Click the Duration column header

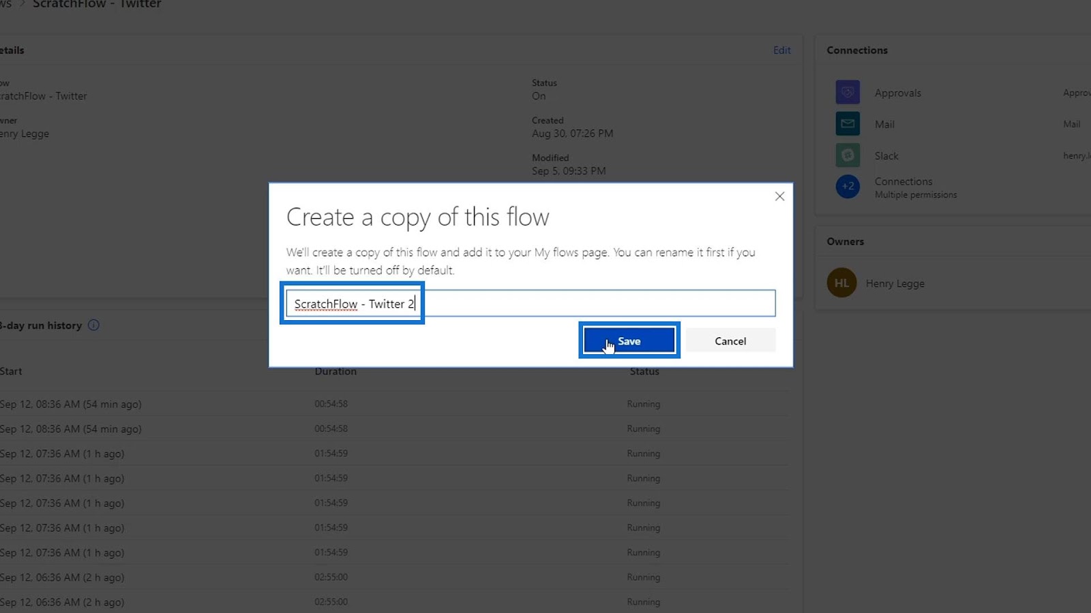pyautogui.click(x=335, y=372)
